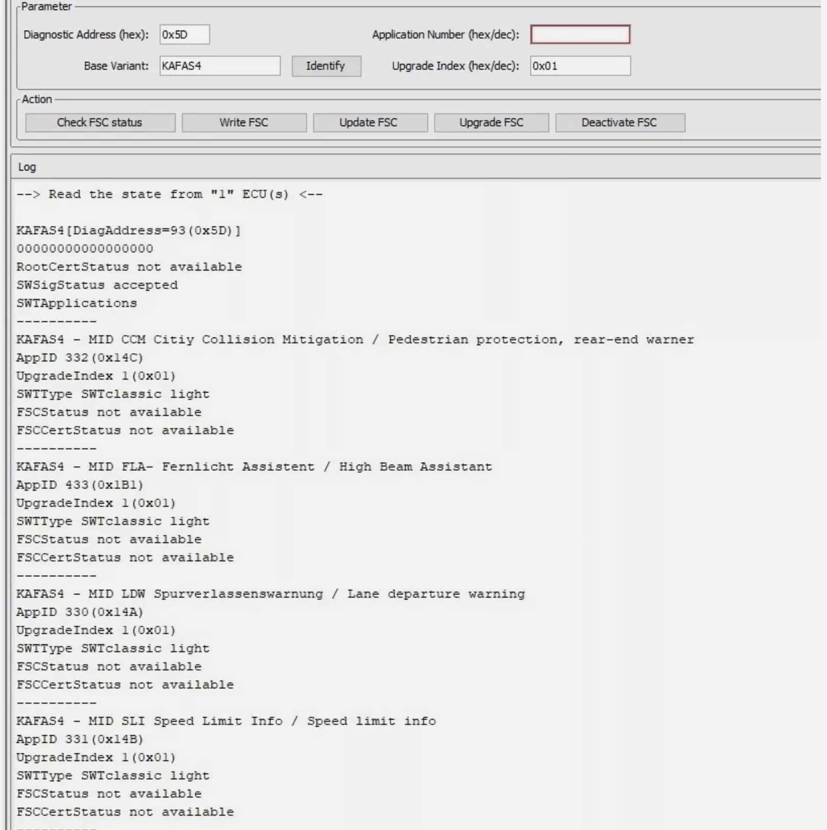Click the Write FSC button
The height and width of the screenshot is (830, 827).
(244, 122)
